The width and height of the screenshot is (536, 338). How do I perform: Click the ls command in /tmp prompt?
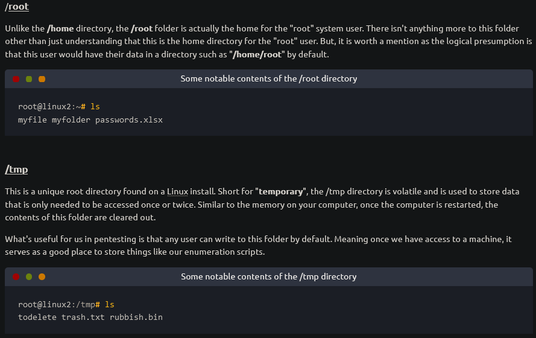109,304
